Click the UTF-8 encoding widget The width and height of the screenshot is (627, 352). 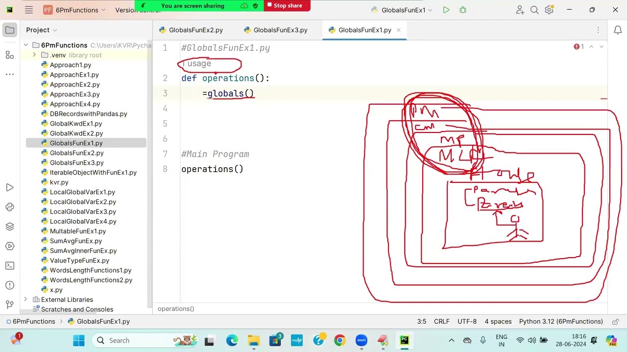coord(467,322)
